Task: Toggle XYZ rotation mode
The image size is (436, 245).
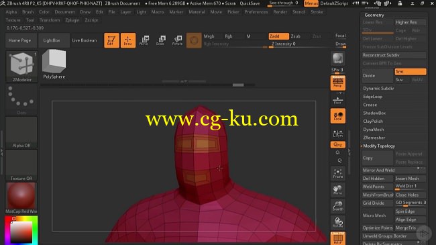Action: click(x=338, y=145)
